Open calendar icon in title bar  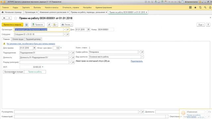(x=166, y=2)
